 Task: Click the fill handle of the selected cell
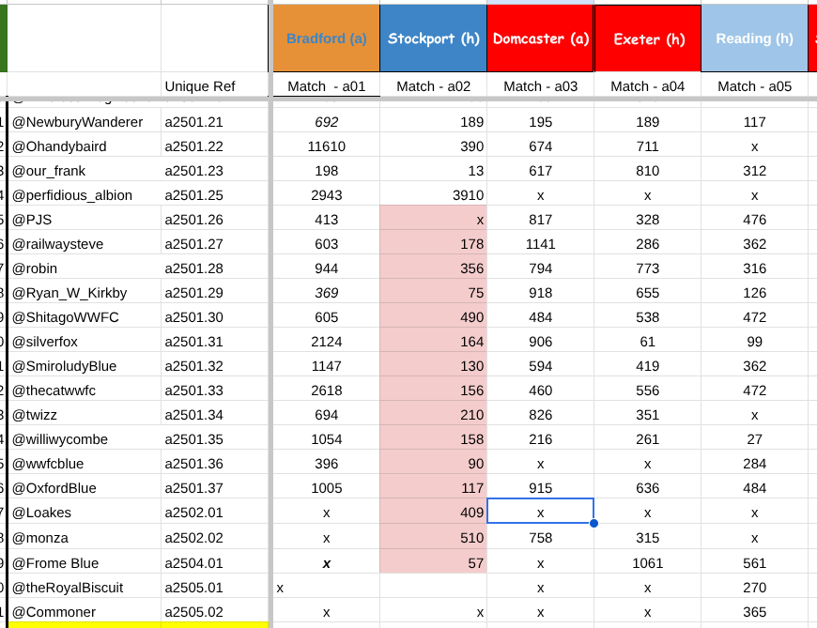pyautogui.click(x=593, y=524)
